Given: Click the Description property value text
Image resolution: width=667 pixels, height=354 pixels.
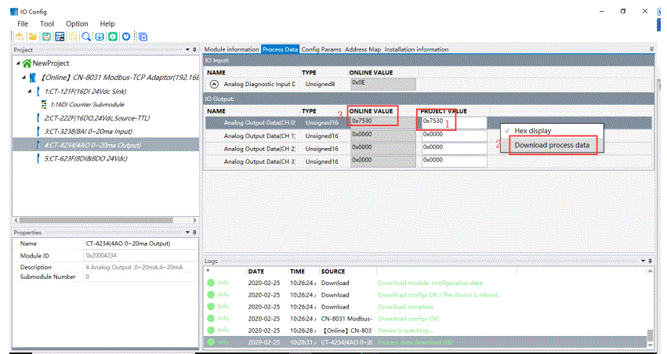Looking at the screenshot, I should coord(134,267).
